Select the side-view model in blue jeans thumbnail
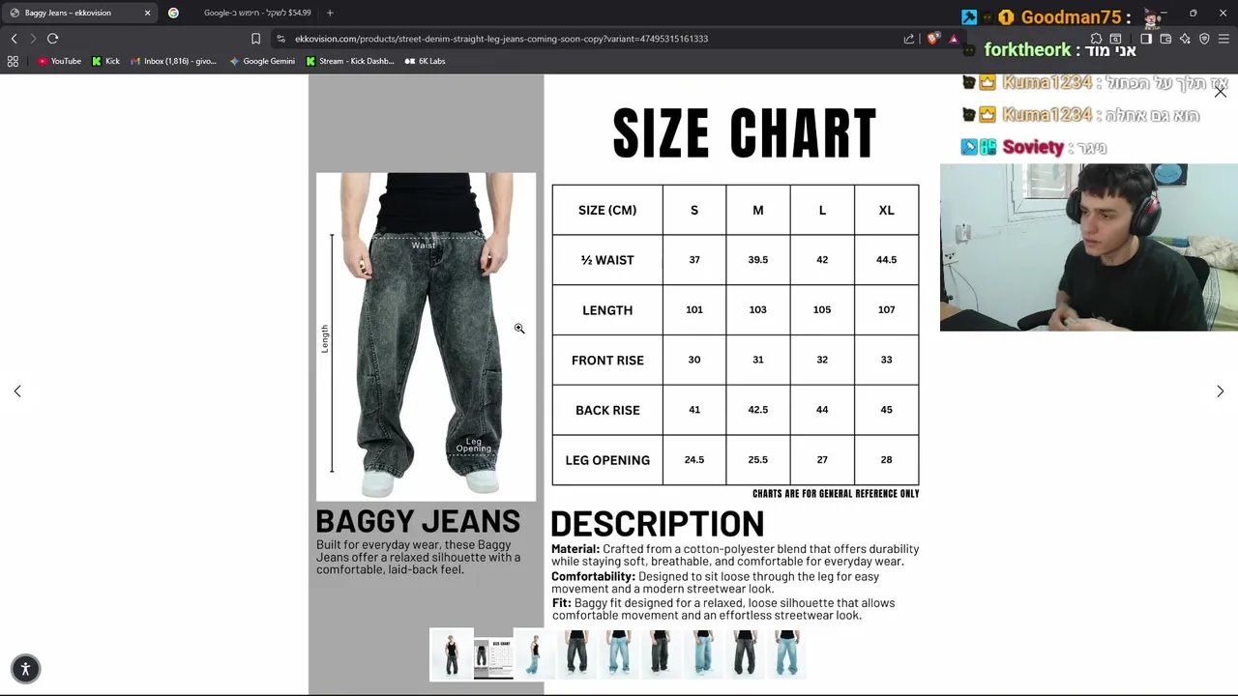The image size is (1238, 696). coord(534,654)
